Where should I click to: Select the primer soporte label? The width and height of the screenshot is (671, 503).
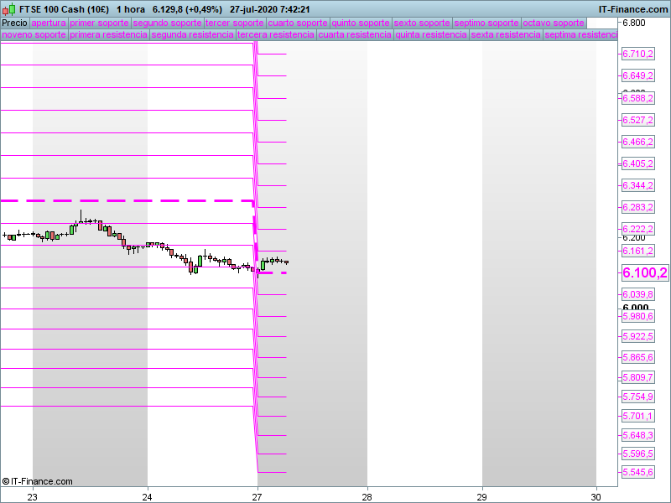pos(99,23)
